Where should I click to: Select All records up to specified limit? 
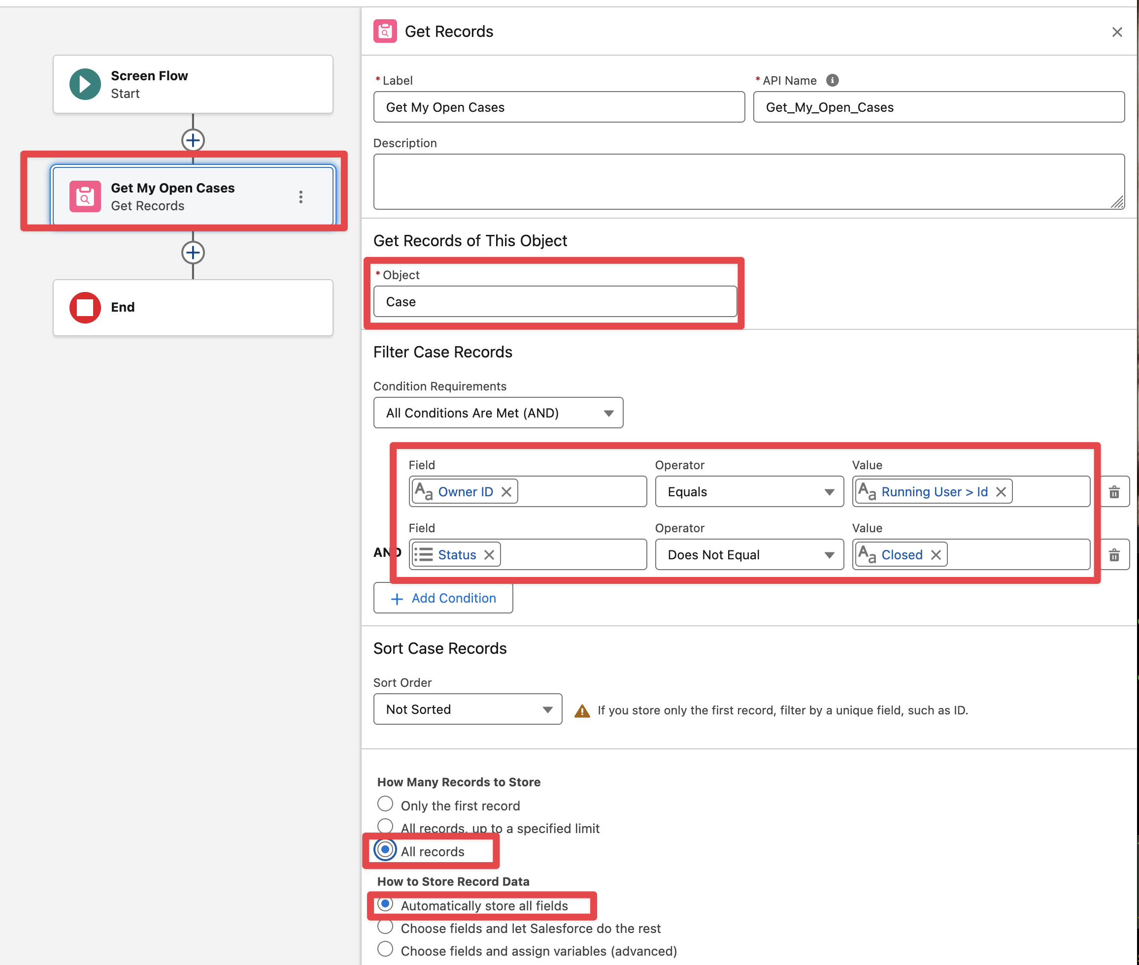click(385, 826)
